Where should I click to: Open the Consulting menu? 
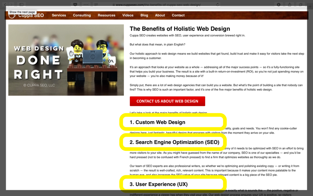[x=82, y=15]
